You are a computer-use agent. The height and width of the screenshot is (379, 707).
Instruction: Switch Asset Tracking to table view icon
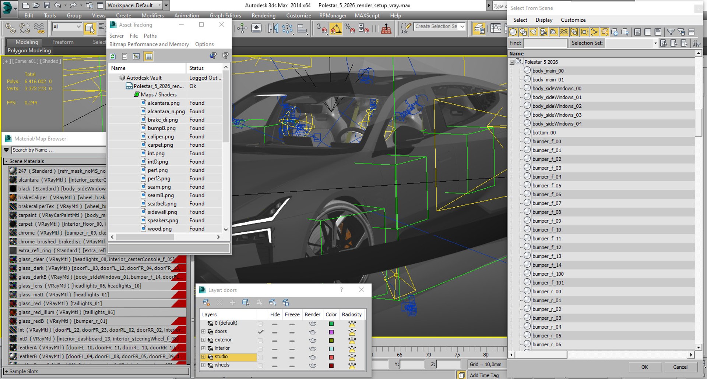[149, 56]
